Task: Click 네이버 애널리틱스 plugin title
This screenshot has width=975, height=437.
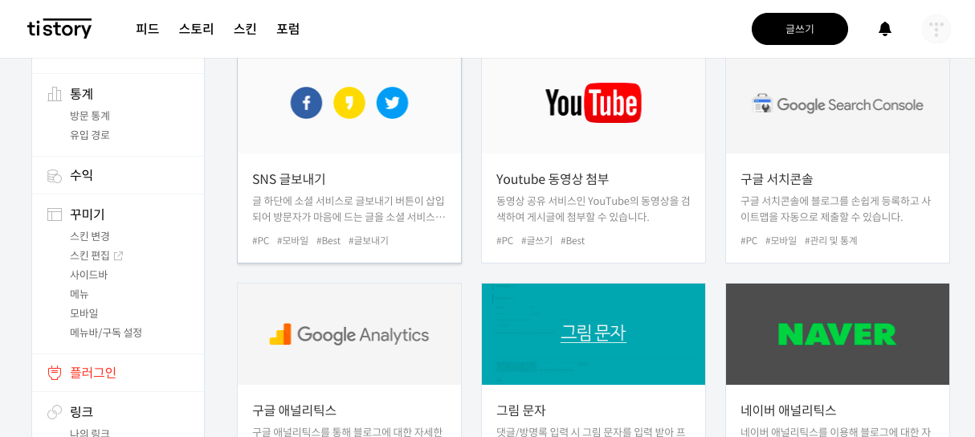Action: tap(789, 410)
